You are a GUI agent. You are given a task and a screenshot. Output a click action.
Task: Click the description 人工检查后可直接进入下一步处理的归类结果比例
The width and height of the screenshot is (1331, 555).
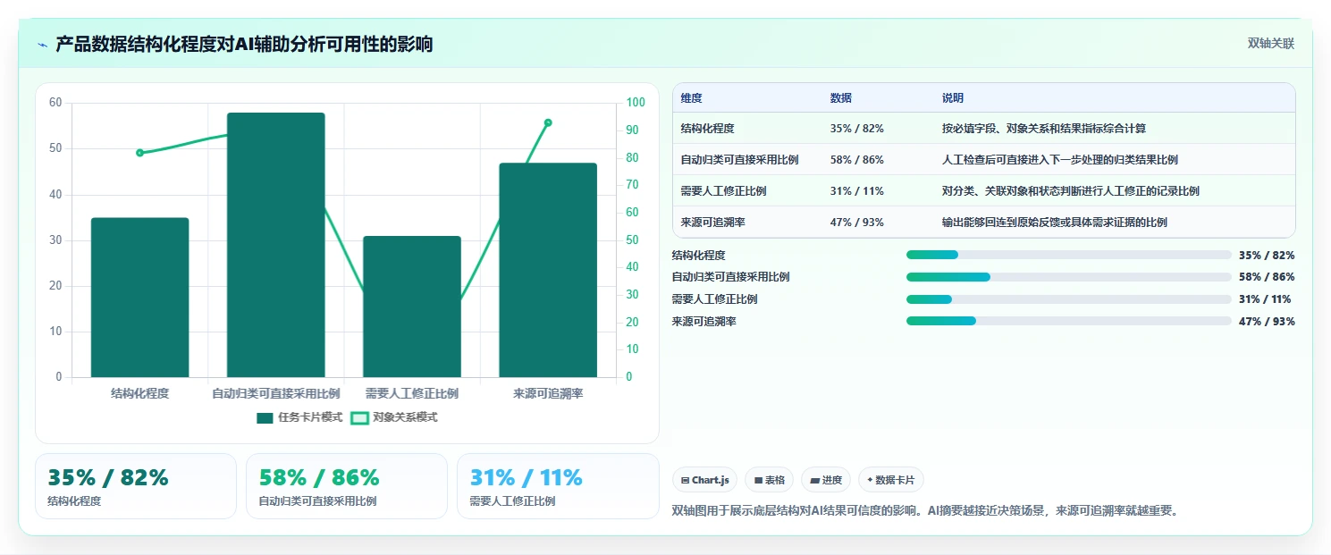pos(1060,160)
